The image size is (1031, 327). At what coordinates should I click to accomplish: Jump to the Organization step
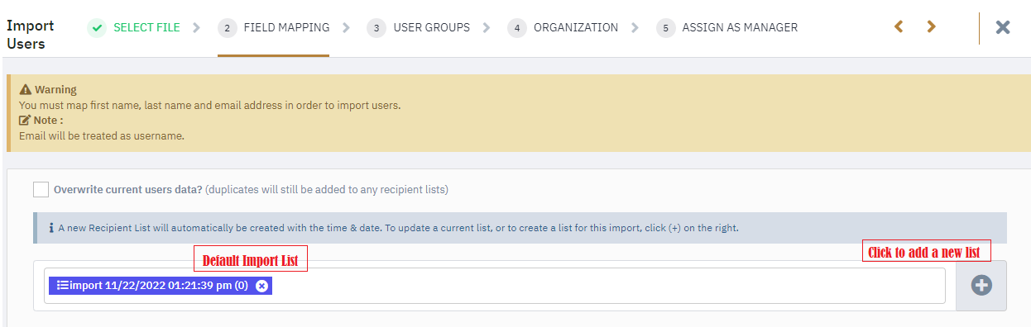point(576,27)
